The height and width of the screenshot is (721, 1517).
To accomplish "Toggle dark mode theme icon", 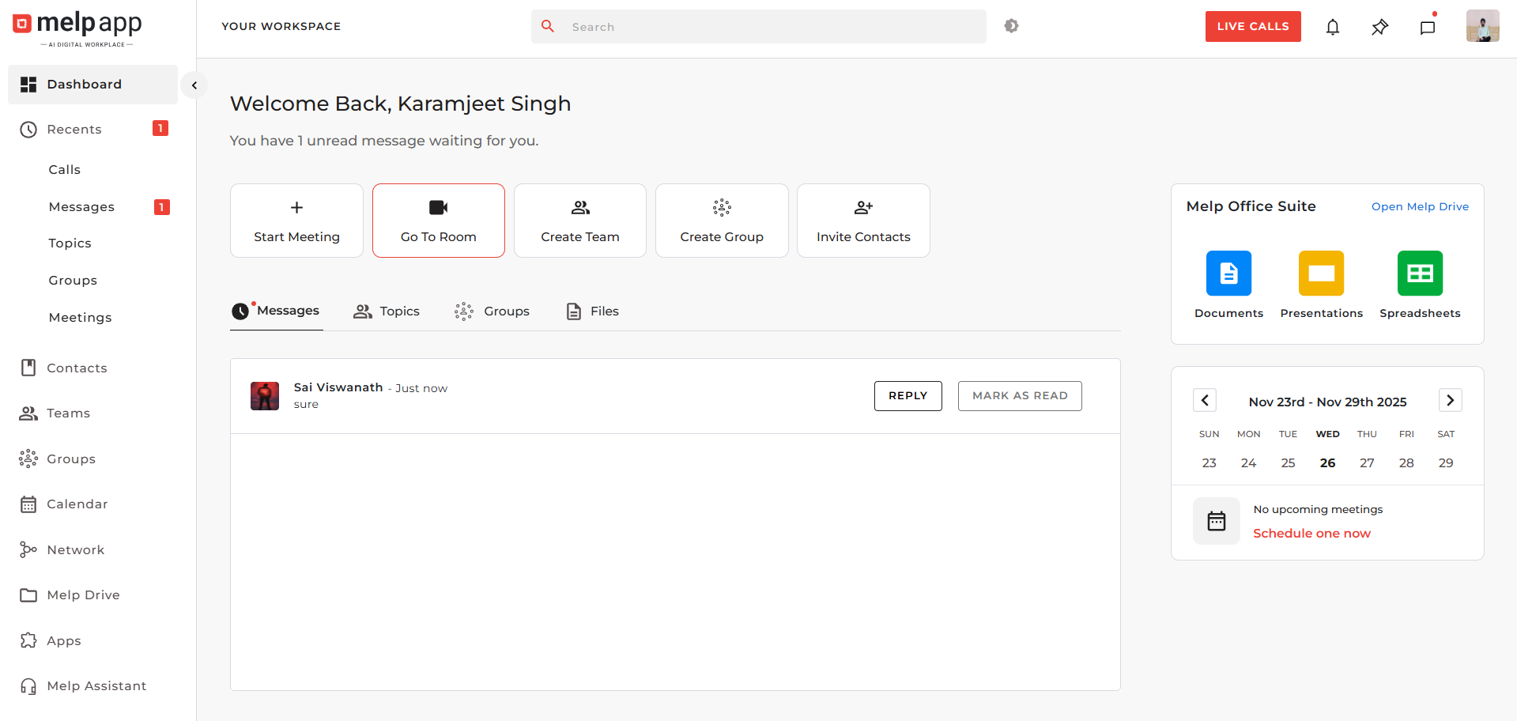I will coord(1011,26).
